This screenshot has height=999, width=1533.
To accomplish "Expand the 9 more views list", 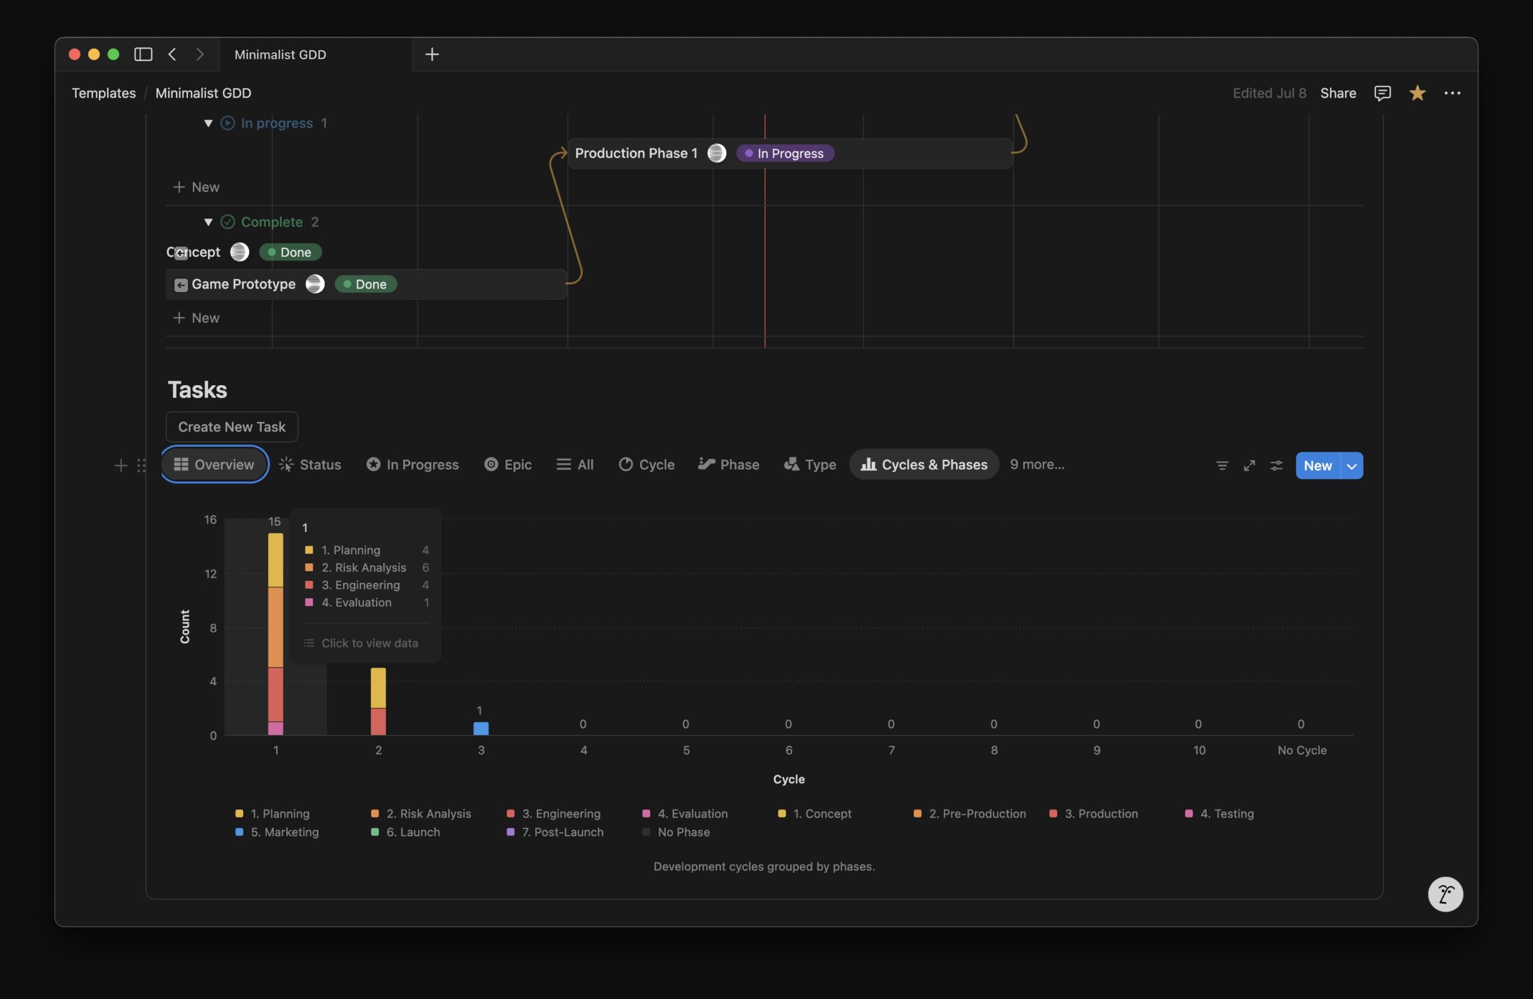I will tap(1037, 464).
